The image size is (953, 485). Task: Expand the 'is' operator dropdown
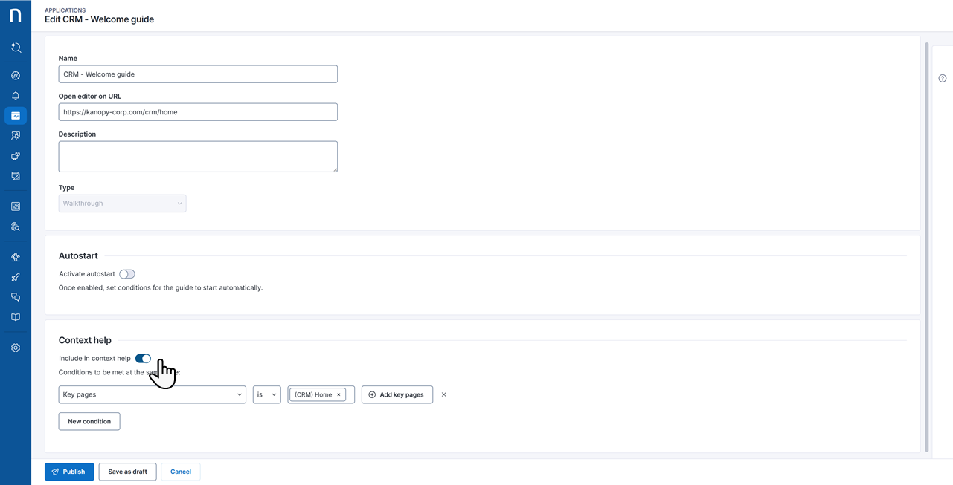click(266, 394)
